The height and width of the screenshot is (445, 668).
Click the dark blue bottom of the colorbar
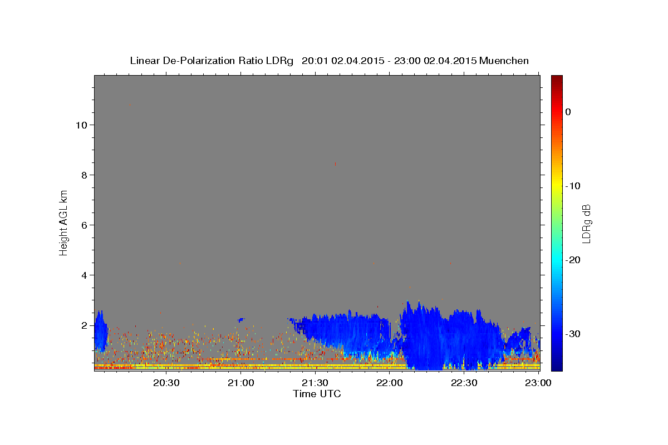point(557,364)
